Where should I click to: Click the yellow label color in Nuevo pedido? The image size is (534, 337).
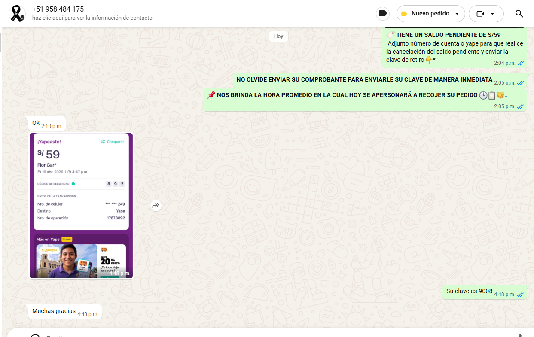tap(404, 14)
